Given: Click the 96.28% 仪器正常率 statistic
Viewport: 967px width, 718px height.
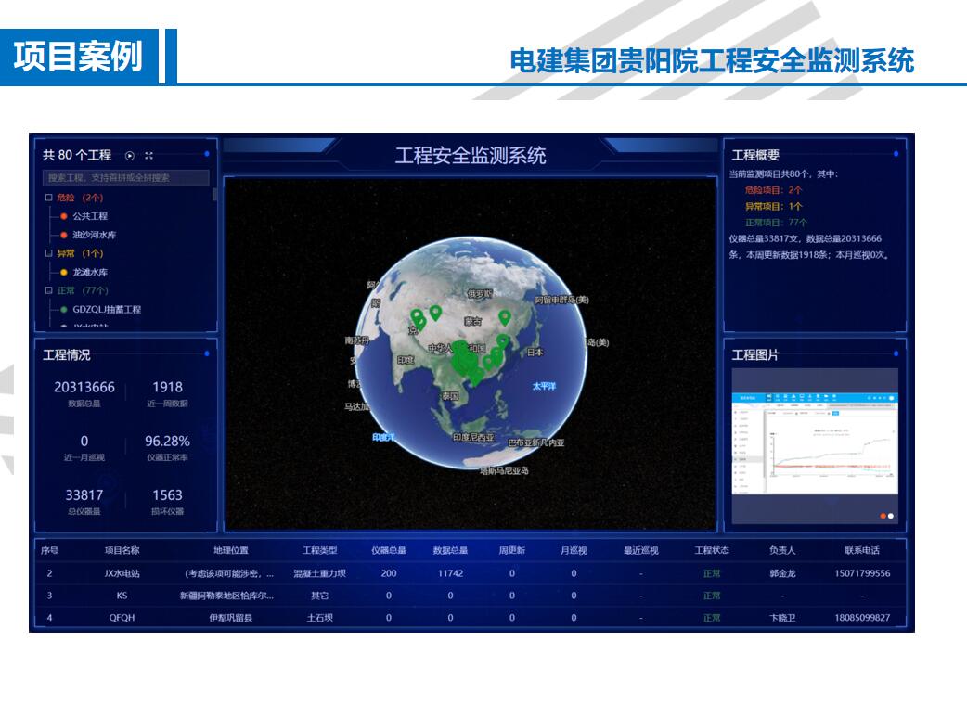Looking at the screenshot, I should 167,447.
